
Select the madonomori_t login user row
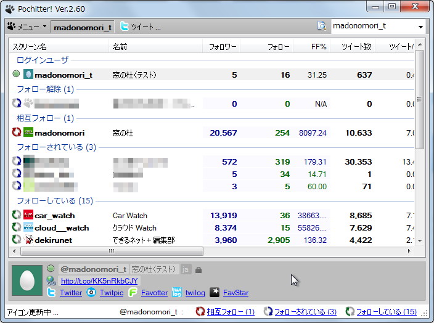point(211,75)
